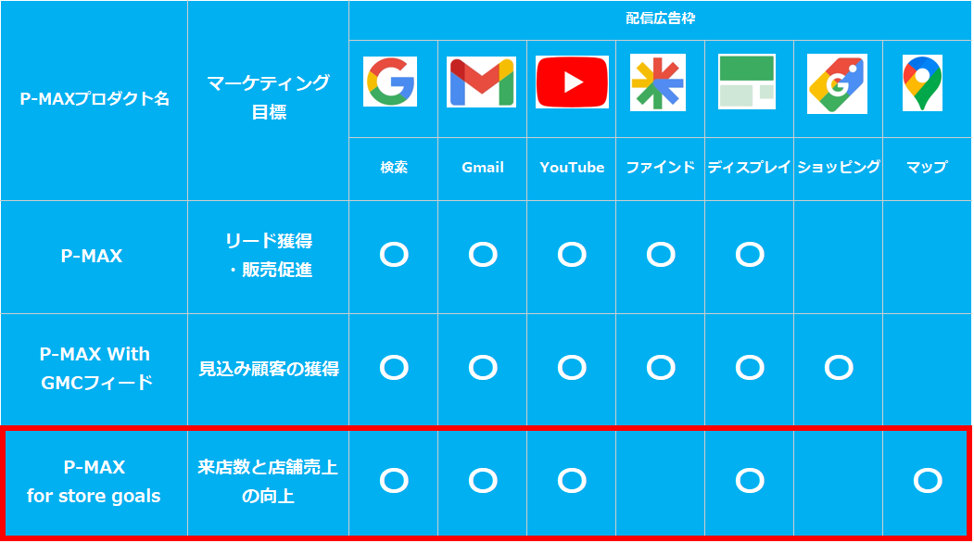974x543 pixels.
Task: Click the Google Search icon
Action: (x=390, y=82)
